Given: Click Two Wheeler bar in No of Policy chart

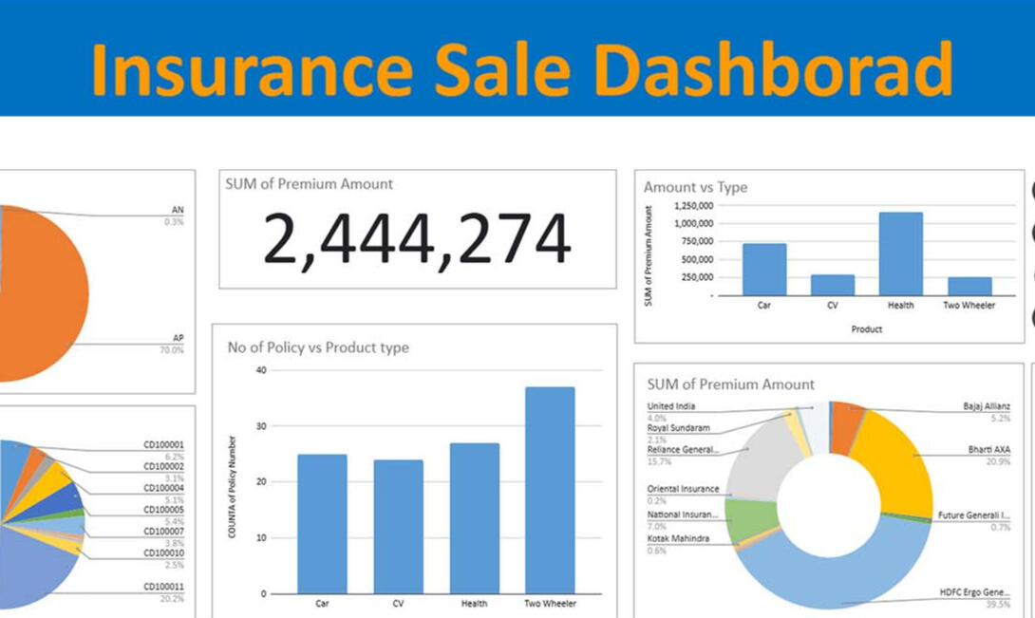Looking at the screenshot, I should (550, 490).
